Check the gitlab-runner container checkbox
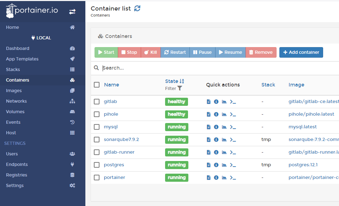This screenshot has width=339, height=206. click(97, 152)
